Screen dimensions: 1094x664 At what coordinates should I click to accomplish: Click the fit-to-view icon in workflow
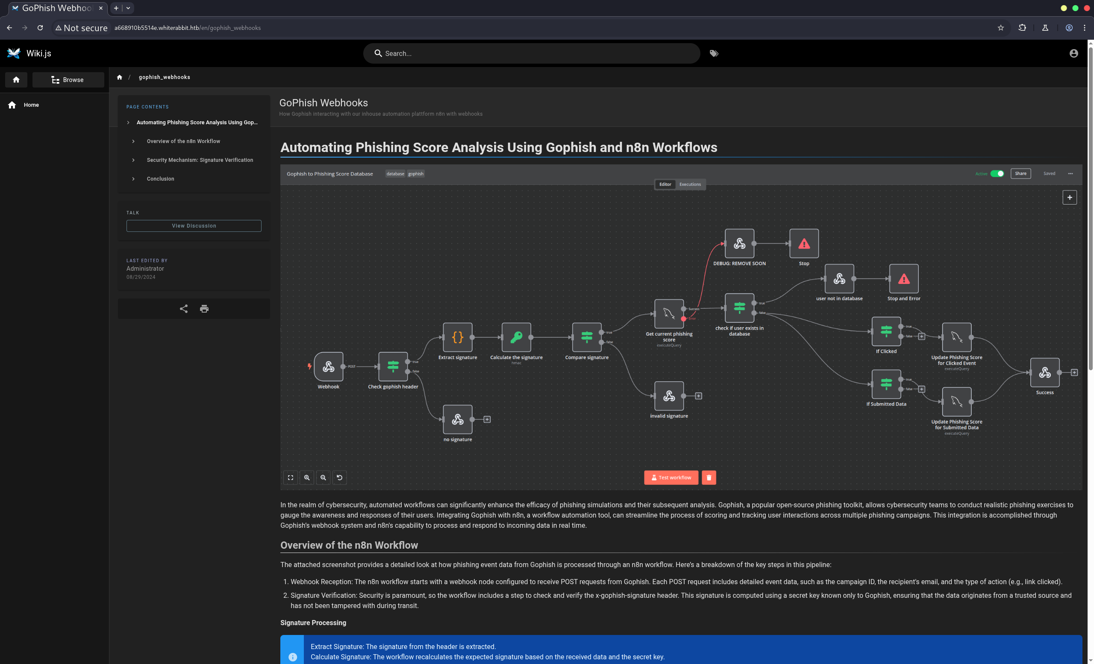tap(290, 478)
